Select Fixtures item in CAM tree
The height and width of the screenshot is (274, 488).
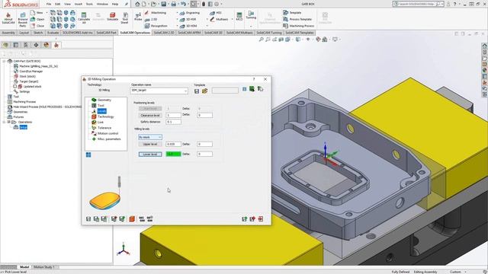coord(18,116)
